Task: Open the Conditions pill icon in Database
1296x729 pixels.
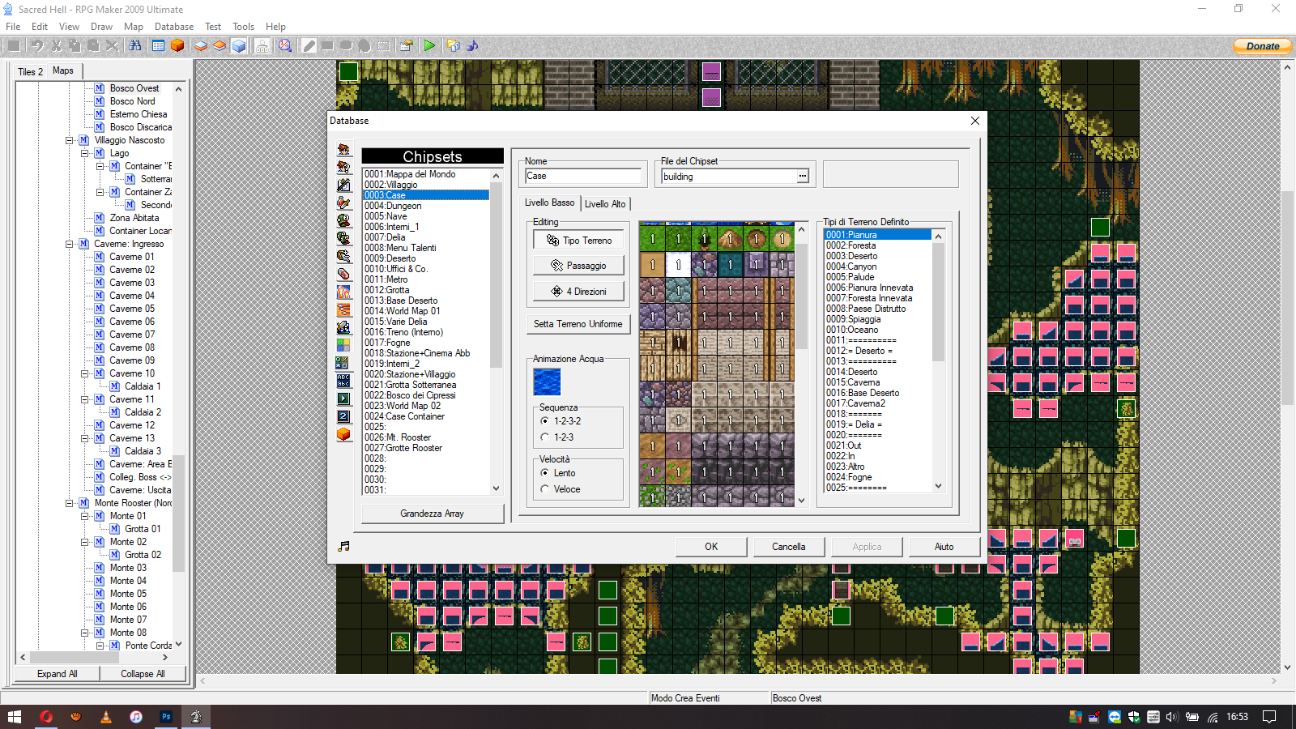Action: pos(343,274)
